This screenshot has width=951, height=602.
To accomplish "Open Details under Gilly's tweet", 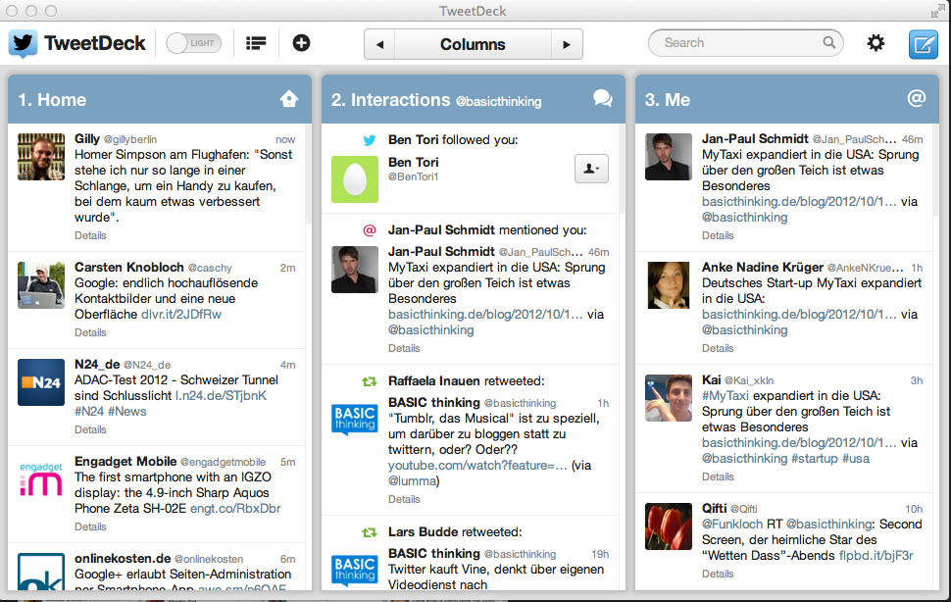I will tap(90, 235).
